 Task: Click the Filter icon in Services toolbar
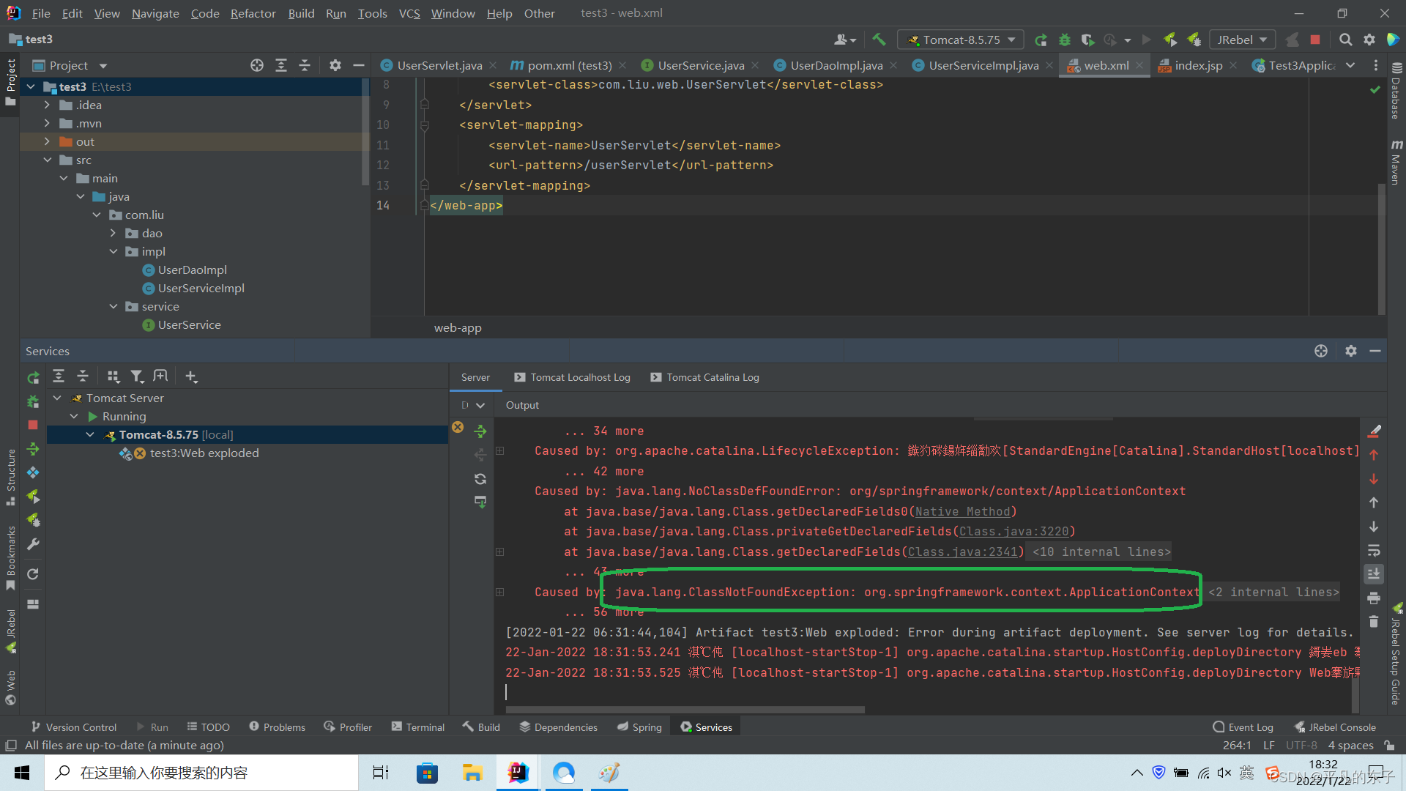pyautogui.click(x=137, y=376)
